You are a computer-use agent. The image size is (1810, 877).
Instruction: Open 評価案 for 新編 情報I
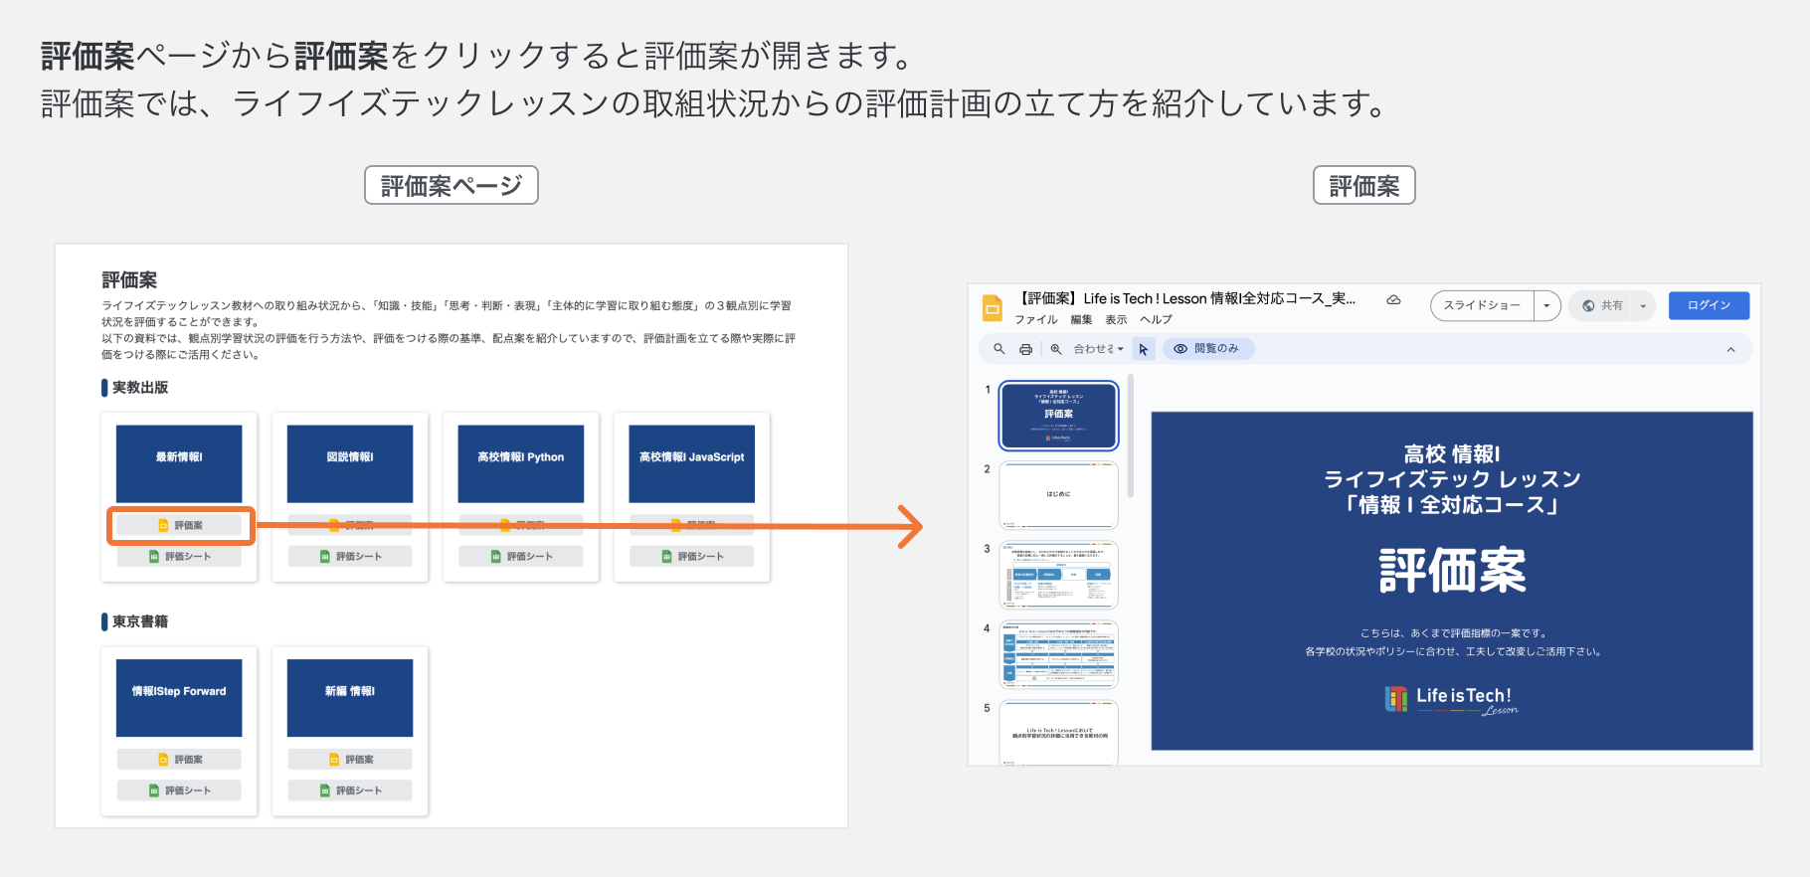[350, 760]
